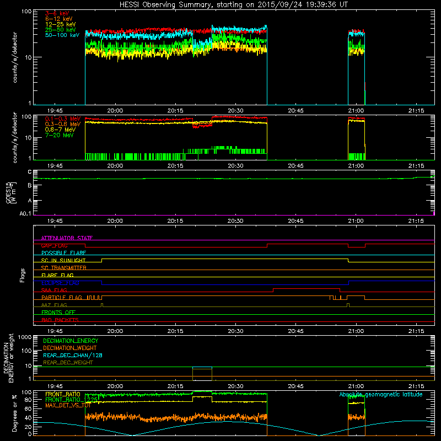Click the 19:45 tick under the top plot
This screenshot has width=441, height=441.
55,111
